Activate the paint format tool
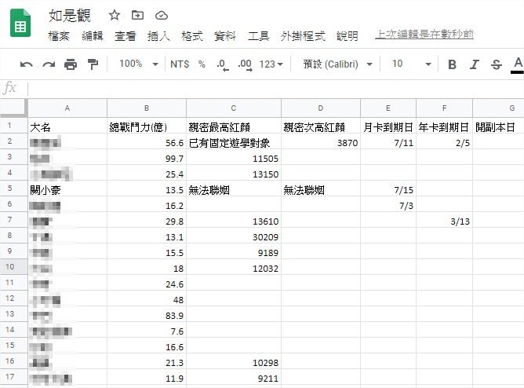This screenshot has width=524, height=388. click(x=93, y=64)
